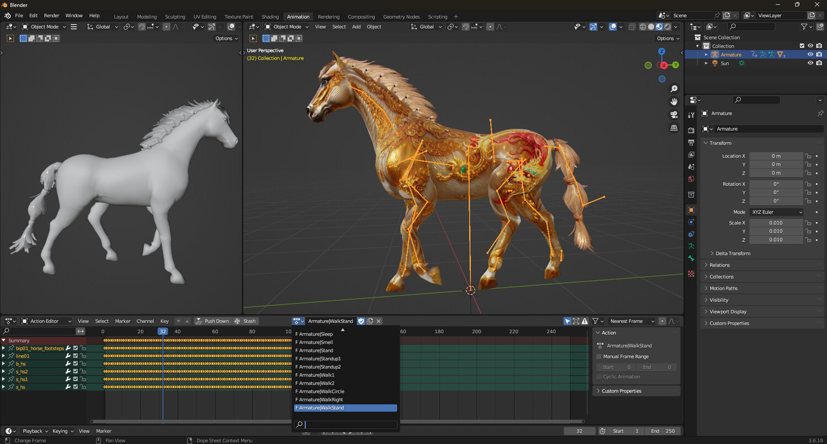Screen dimensions: 827x444
Task: Click the frame 32 playhead marker
Action: pos(163,332)
